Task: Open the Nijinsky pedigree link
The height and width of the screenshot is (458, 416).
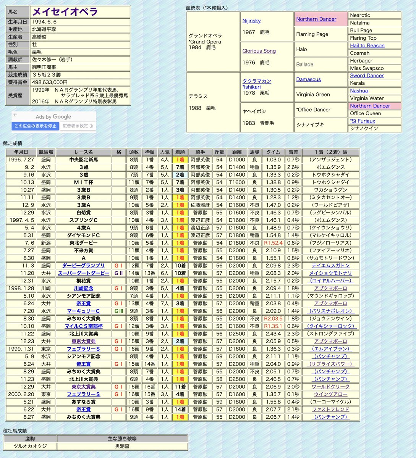Action: 251,21
